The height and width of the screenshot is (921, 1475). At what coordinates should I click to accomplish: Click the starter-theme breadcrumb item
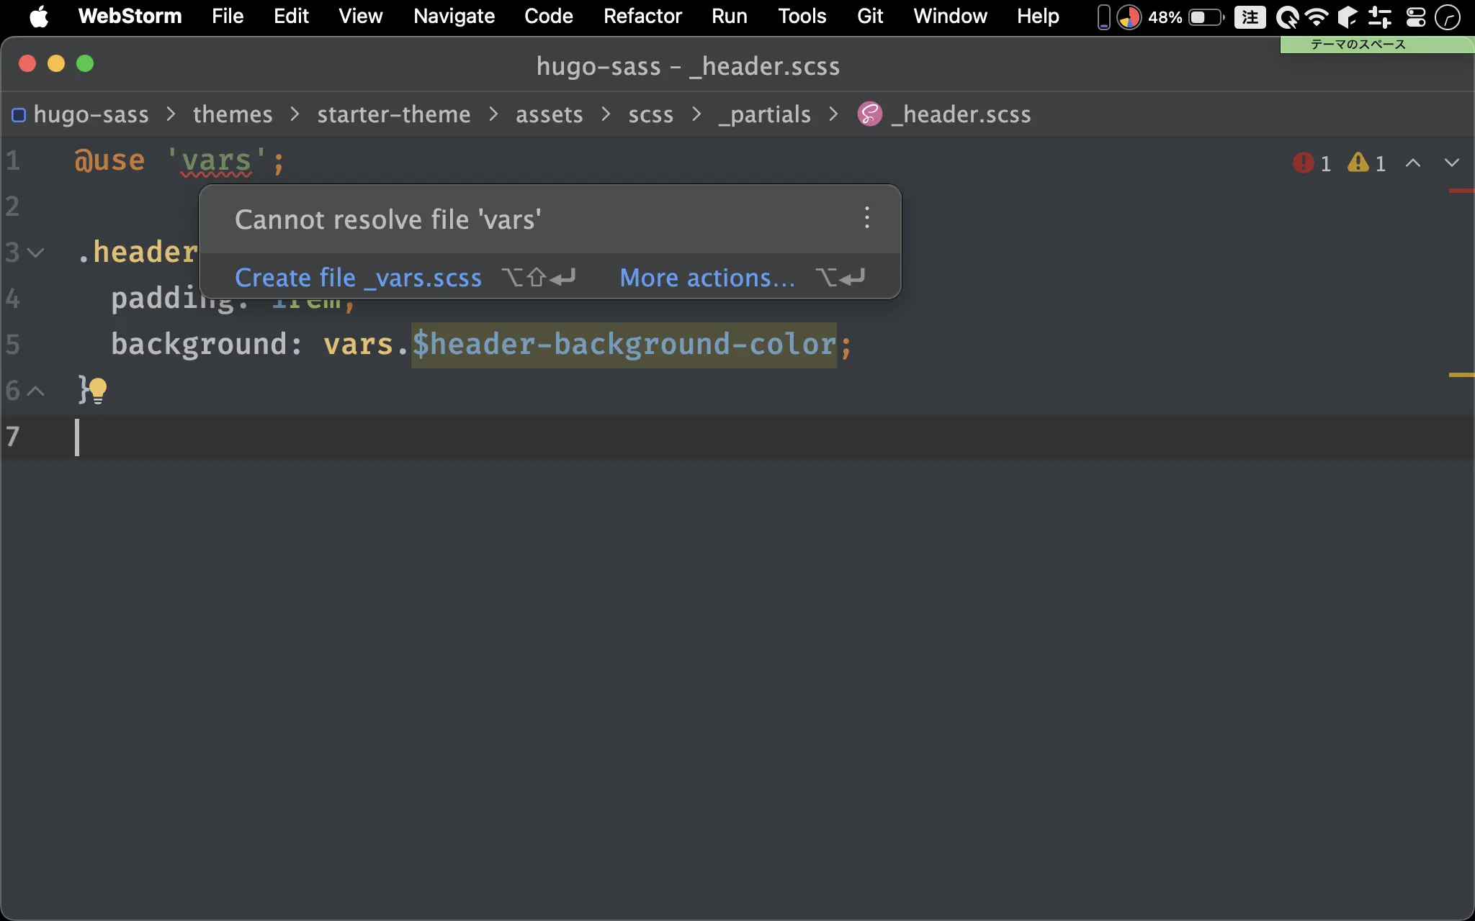point(394,114)
